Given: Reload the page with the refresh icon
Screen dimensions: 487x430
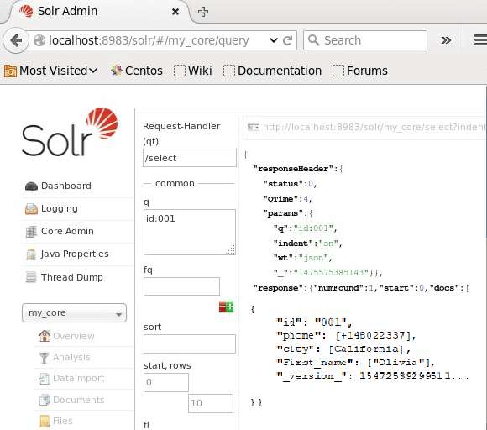Looking at the screenshot, I should [x=288, y=40].
